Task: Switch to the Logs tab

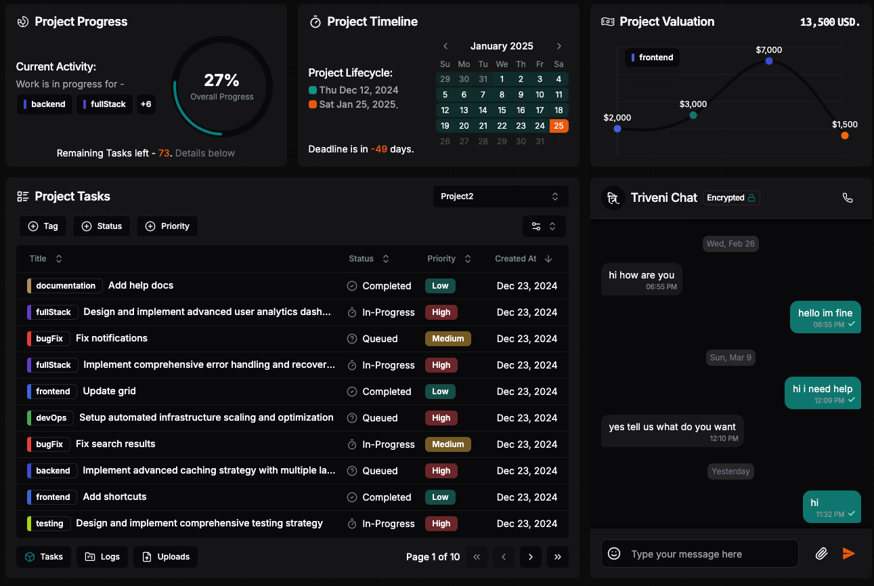Action: click(x=103, y=557)
